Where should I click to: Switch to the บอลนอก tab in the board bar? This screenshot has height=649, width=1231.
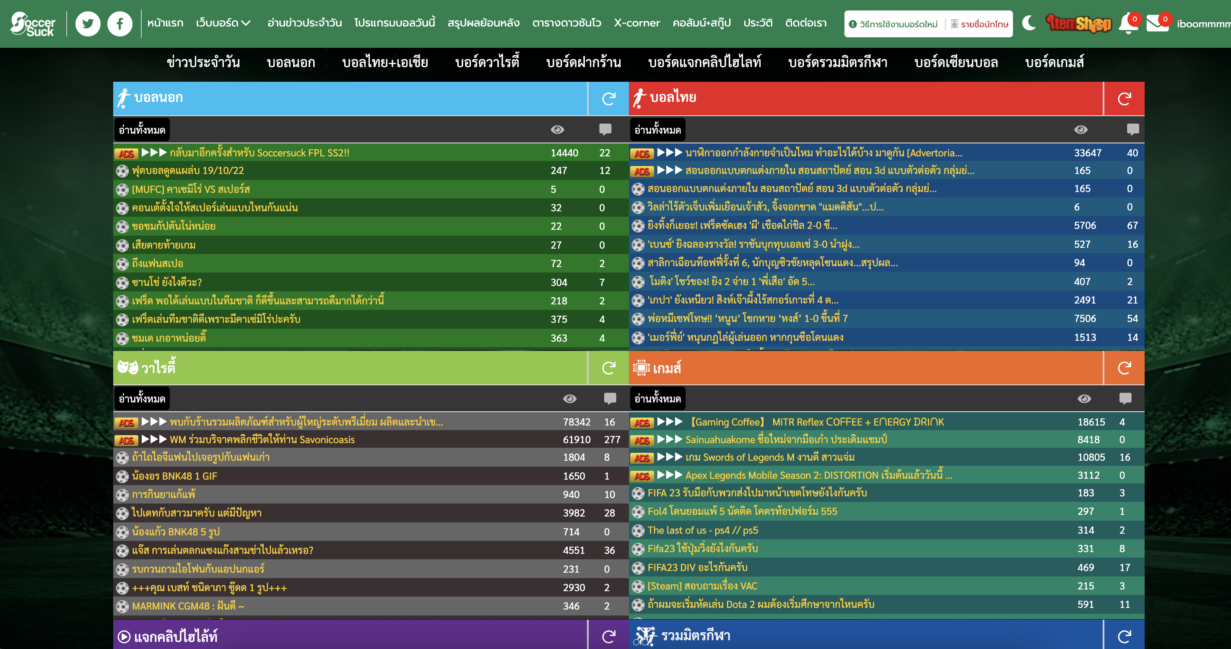(x=291, y=62)
